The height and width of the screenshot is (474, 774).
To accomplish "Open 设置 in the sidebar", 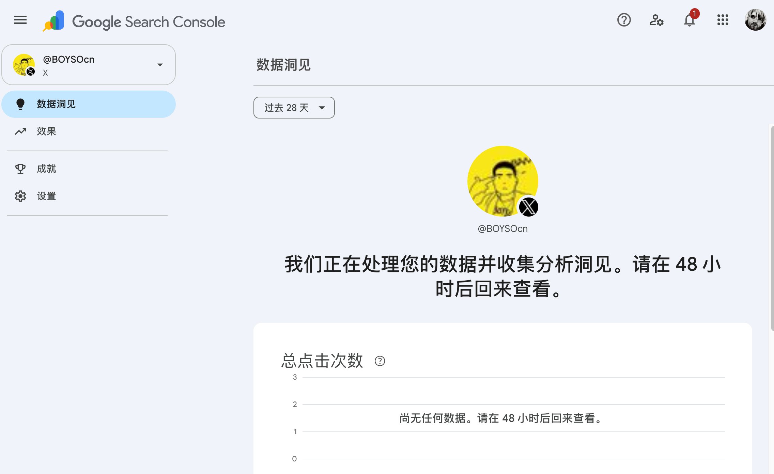I will 89,196.
